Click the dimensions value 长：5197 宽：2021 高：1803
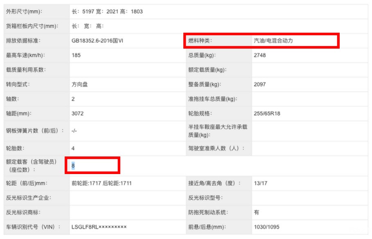The image size is (372, 239). [107, 11]
